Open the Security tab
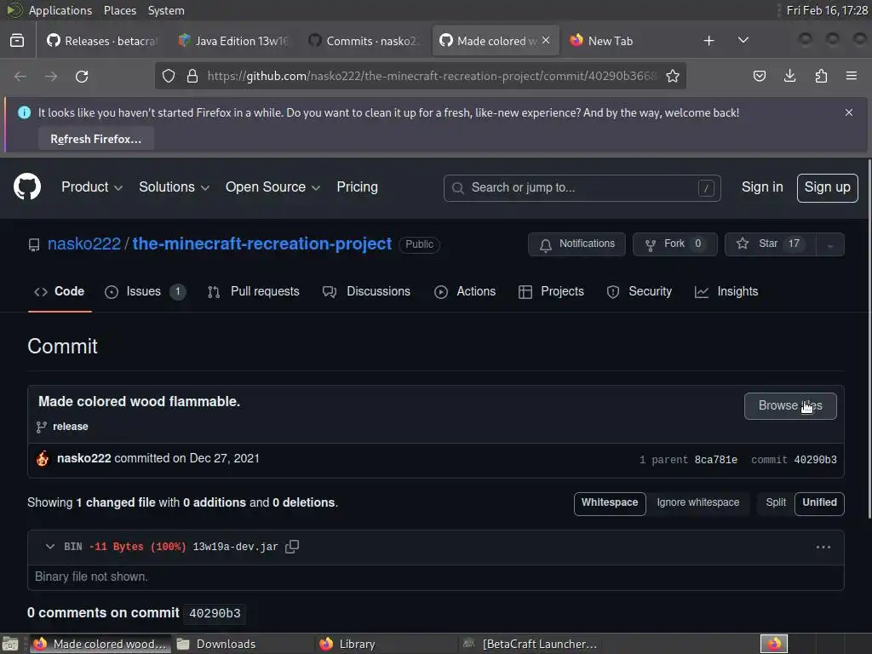Screen dimensions: 872x654 tap(640, 292)
